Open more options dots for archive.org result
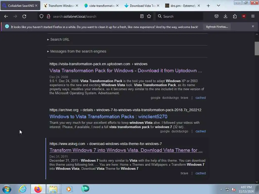Image resolution: width=259 pixels, height=194 pixels. pos(192,131)
